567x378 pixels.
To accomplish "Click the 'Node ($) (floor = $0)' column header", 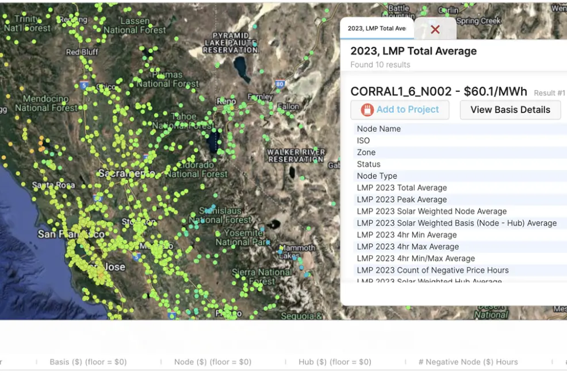I will point(213,362).
